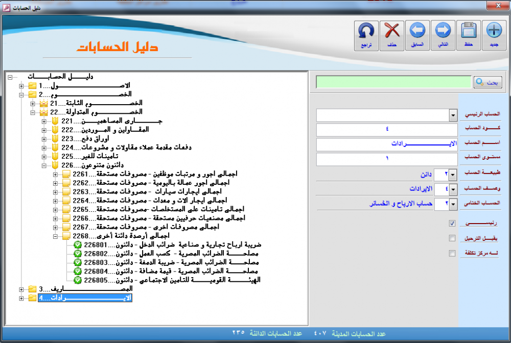Close the دليل الحسابات window
Viewport: 511px width, 343px height.
point(498,6)
